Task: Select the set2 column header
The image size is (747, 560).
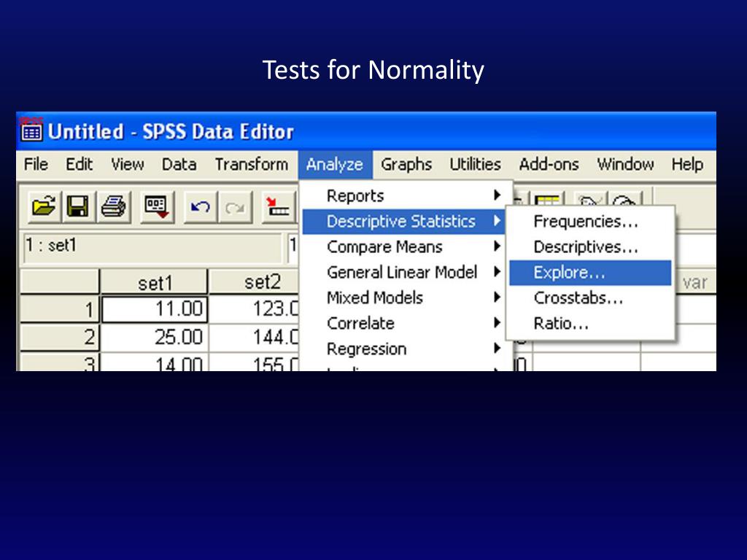Action: [255, 282]
